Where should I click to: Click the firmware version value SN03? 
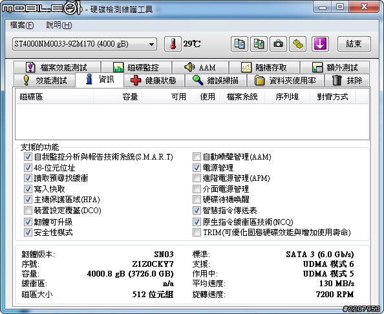pyautogui.click(x=164, y=255)
